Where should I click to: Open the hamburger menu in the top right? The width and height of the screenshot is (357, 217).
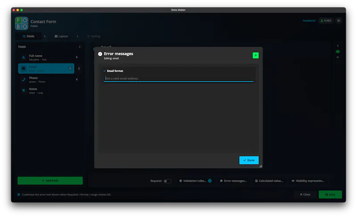[x=338, y=20]
